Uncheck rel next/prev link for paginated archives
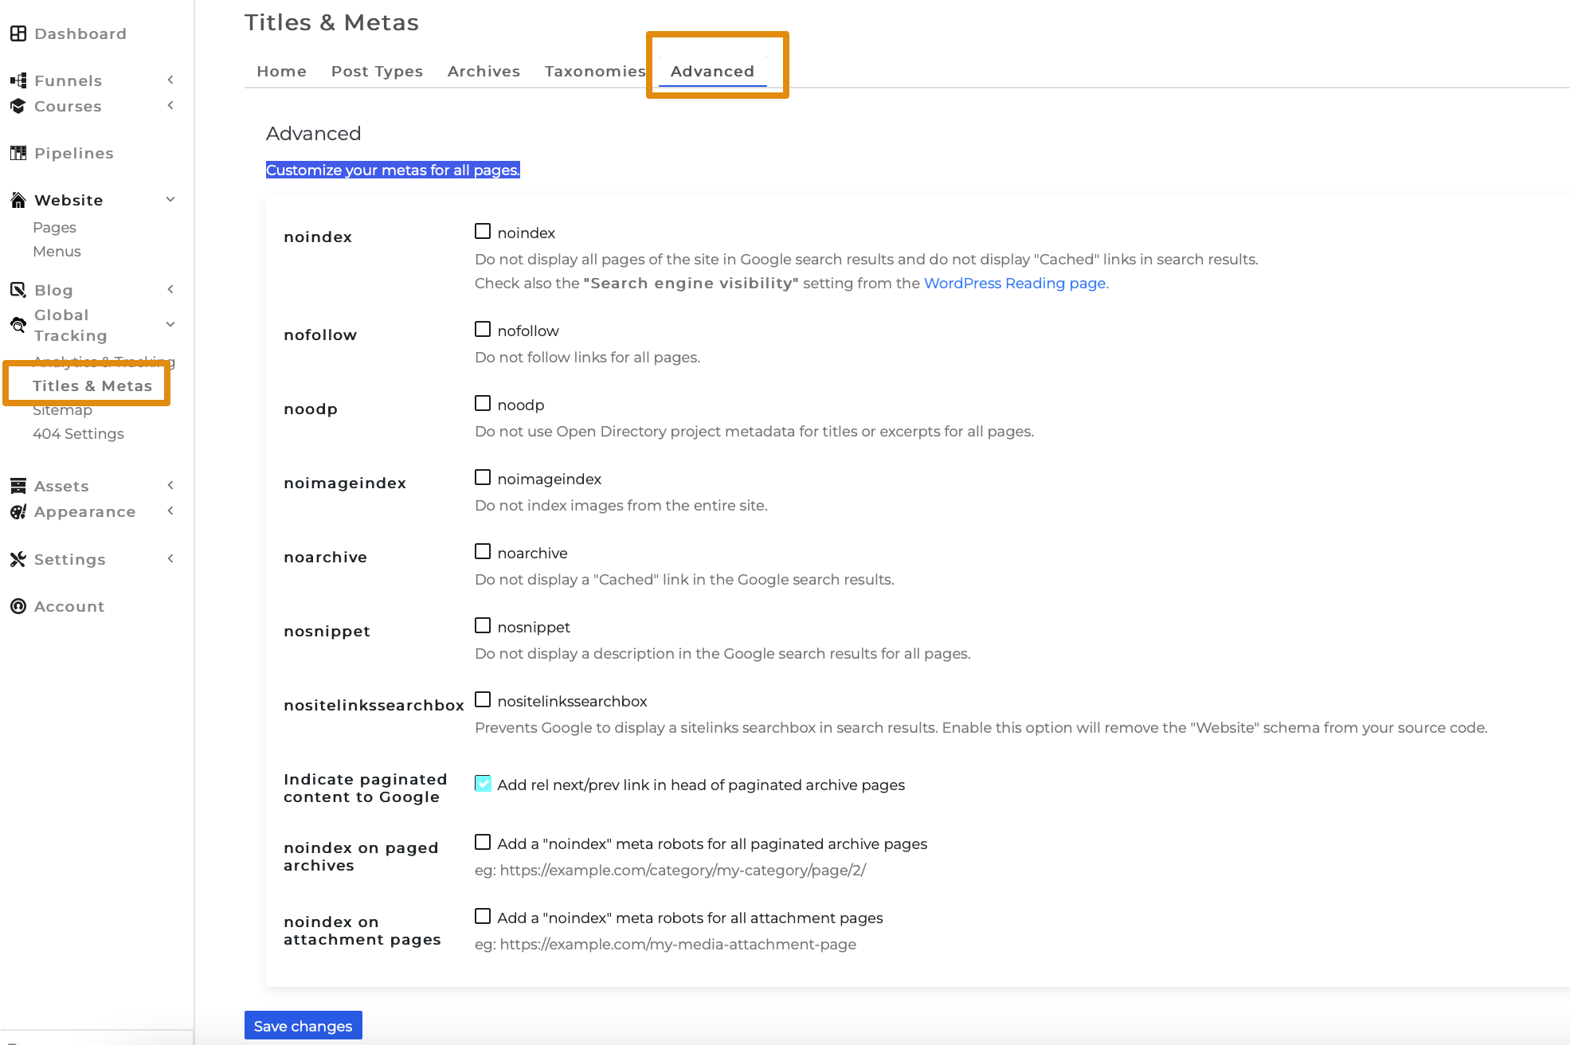This screenshot has height=1045, width=1570. click(483, 783)
